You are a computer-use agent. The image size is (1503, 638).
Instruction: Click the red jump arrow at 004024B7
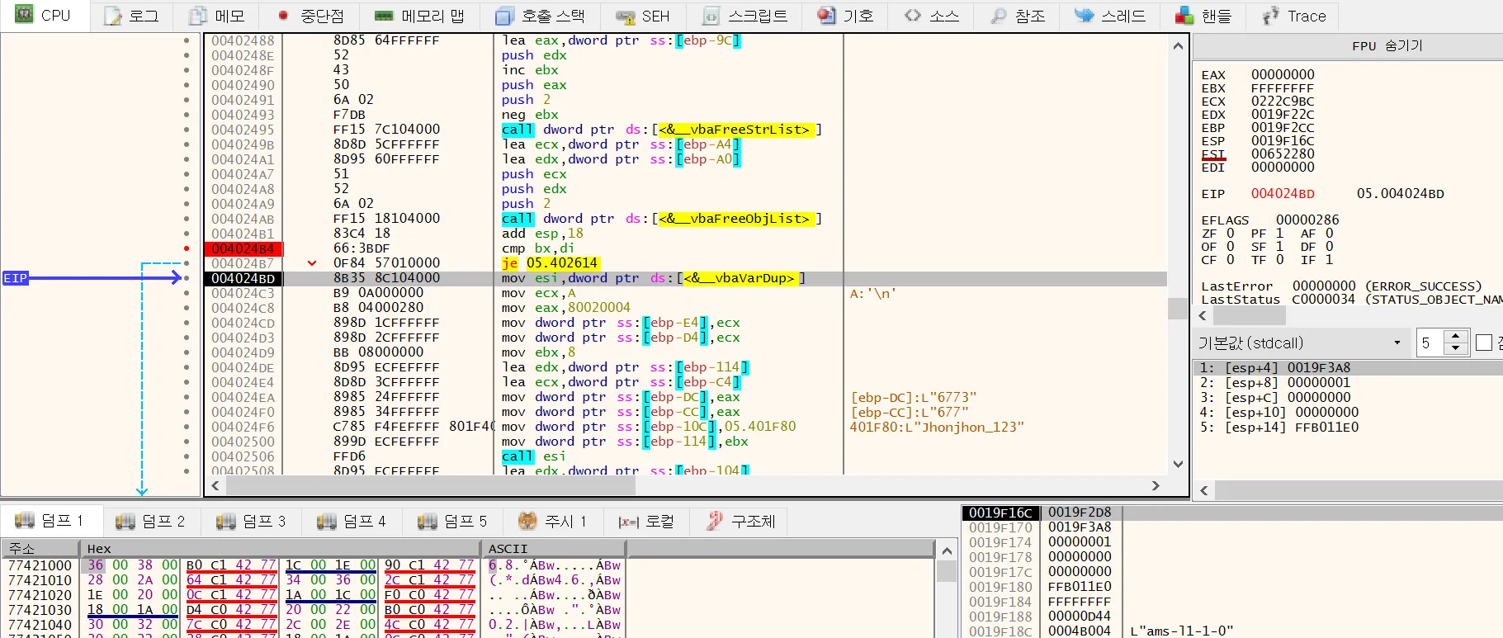pyautogui.click(x=312, y=263)
